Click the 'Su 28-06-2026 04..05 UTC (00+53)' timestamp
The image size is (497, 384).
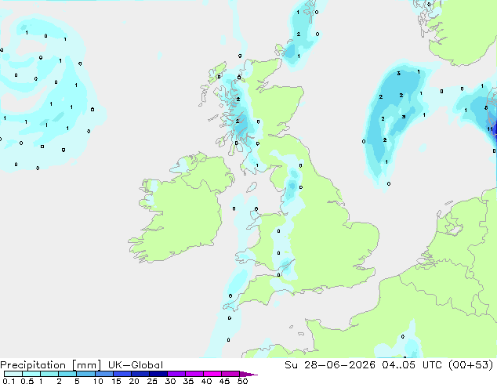click(389, 365)
